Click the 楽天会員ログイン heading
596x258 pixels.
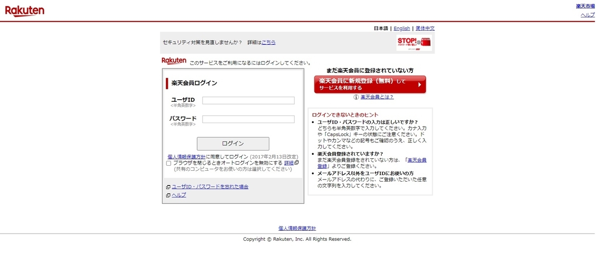click(194, 83)
